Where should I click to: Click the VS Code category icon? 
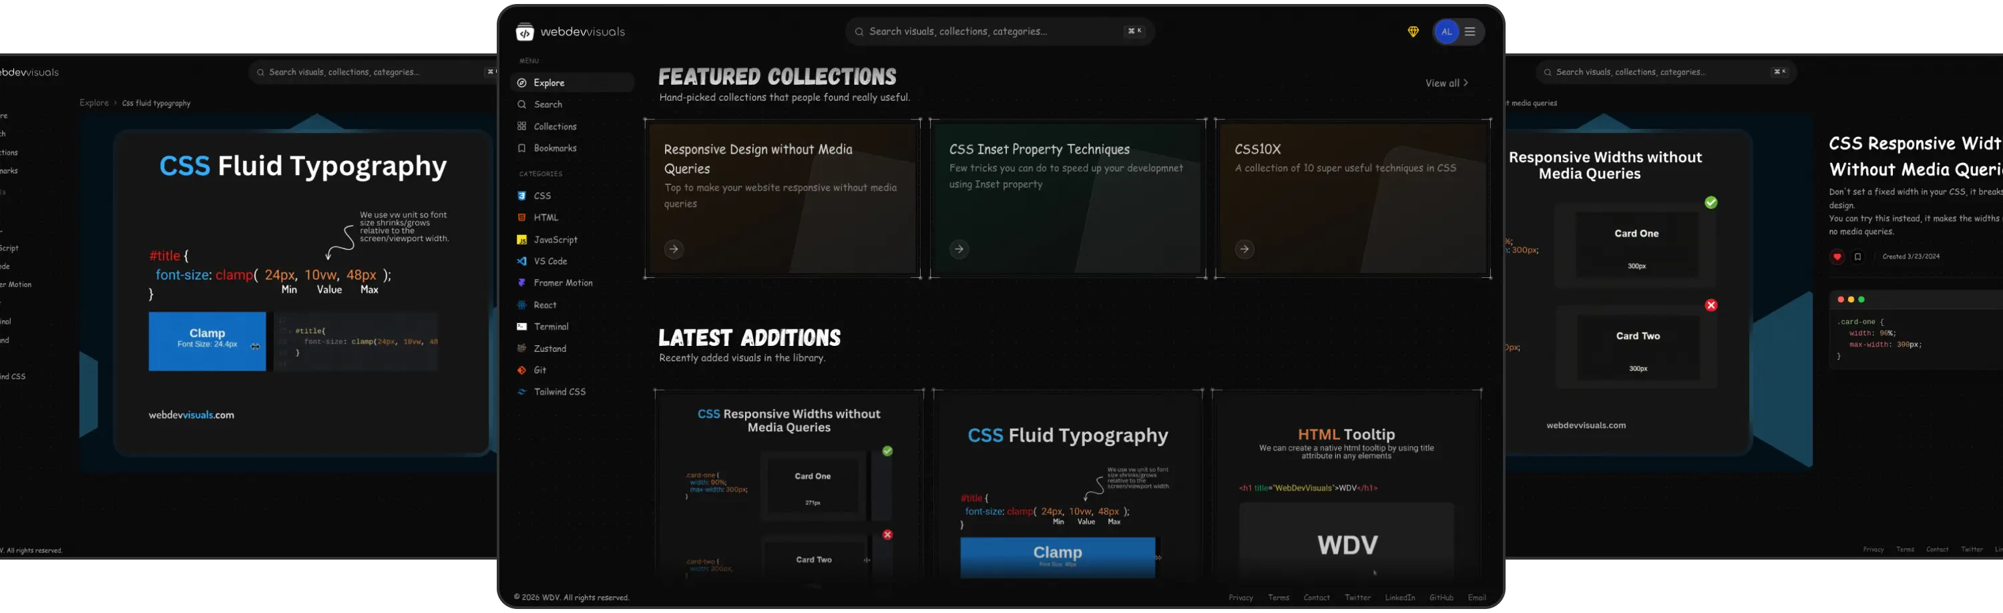[x=521, y=261]
